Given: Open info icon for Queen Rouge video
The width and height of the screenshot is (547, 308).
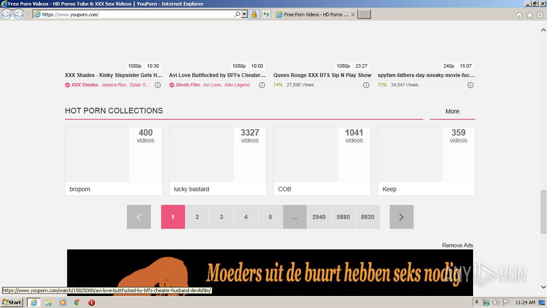Looking at the screenshot, I should (366, 85).
